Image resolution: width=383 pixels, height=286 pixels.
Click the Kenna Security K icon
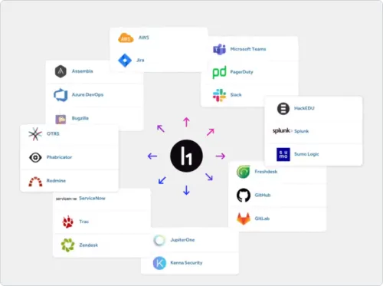(159, 263)
